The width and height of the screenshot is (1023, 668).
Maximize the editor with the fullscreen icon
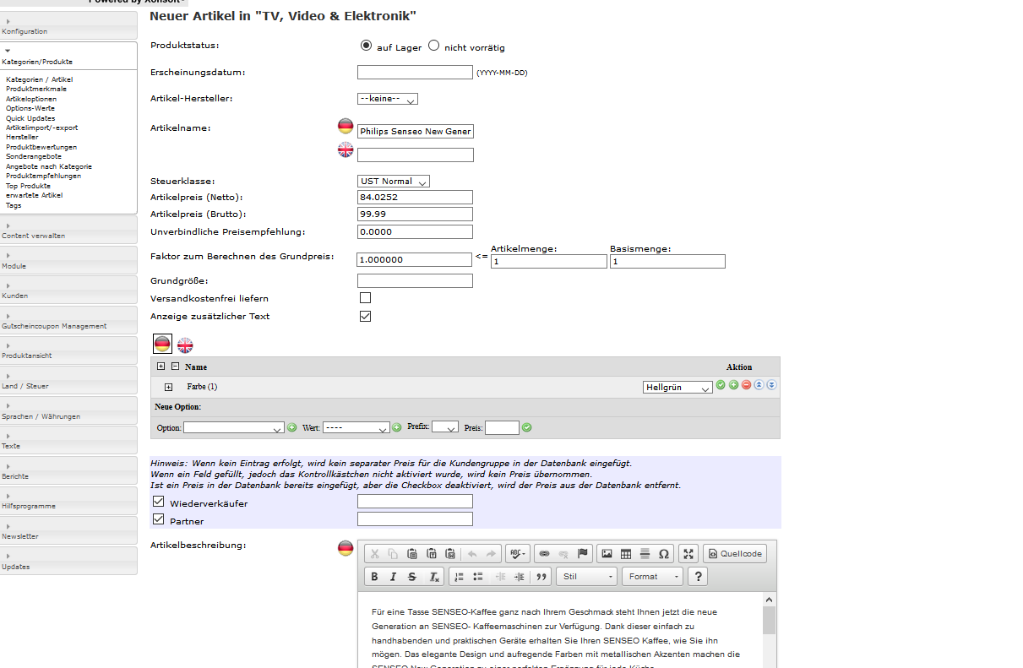pyautogui.click(x=688, y=554)
